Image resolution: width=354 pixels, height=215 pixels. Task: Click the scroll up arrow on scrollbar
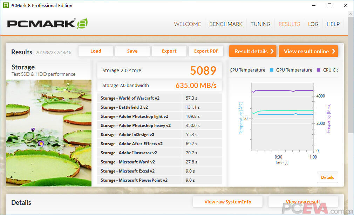tap(351, 14)
